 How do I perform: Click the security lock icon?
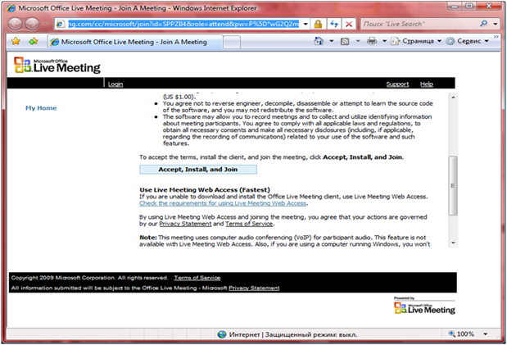[x=318, y=25]
